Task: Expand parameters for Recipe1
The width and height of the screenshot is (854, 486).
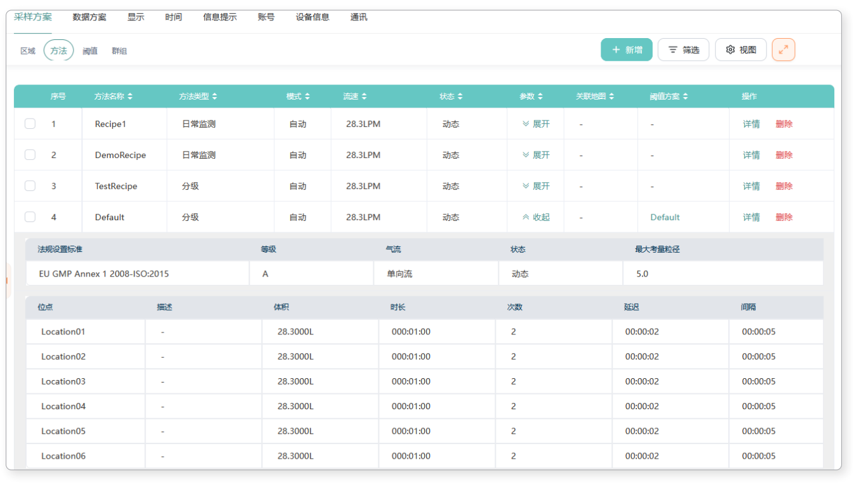Action: [536, 124]
